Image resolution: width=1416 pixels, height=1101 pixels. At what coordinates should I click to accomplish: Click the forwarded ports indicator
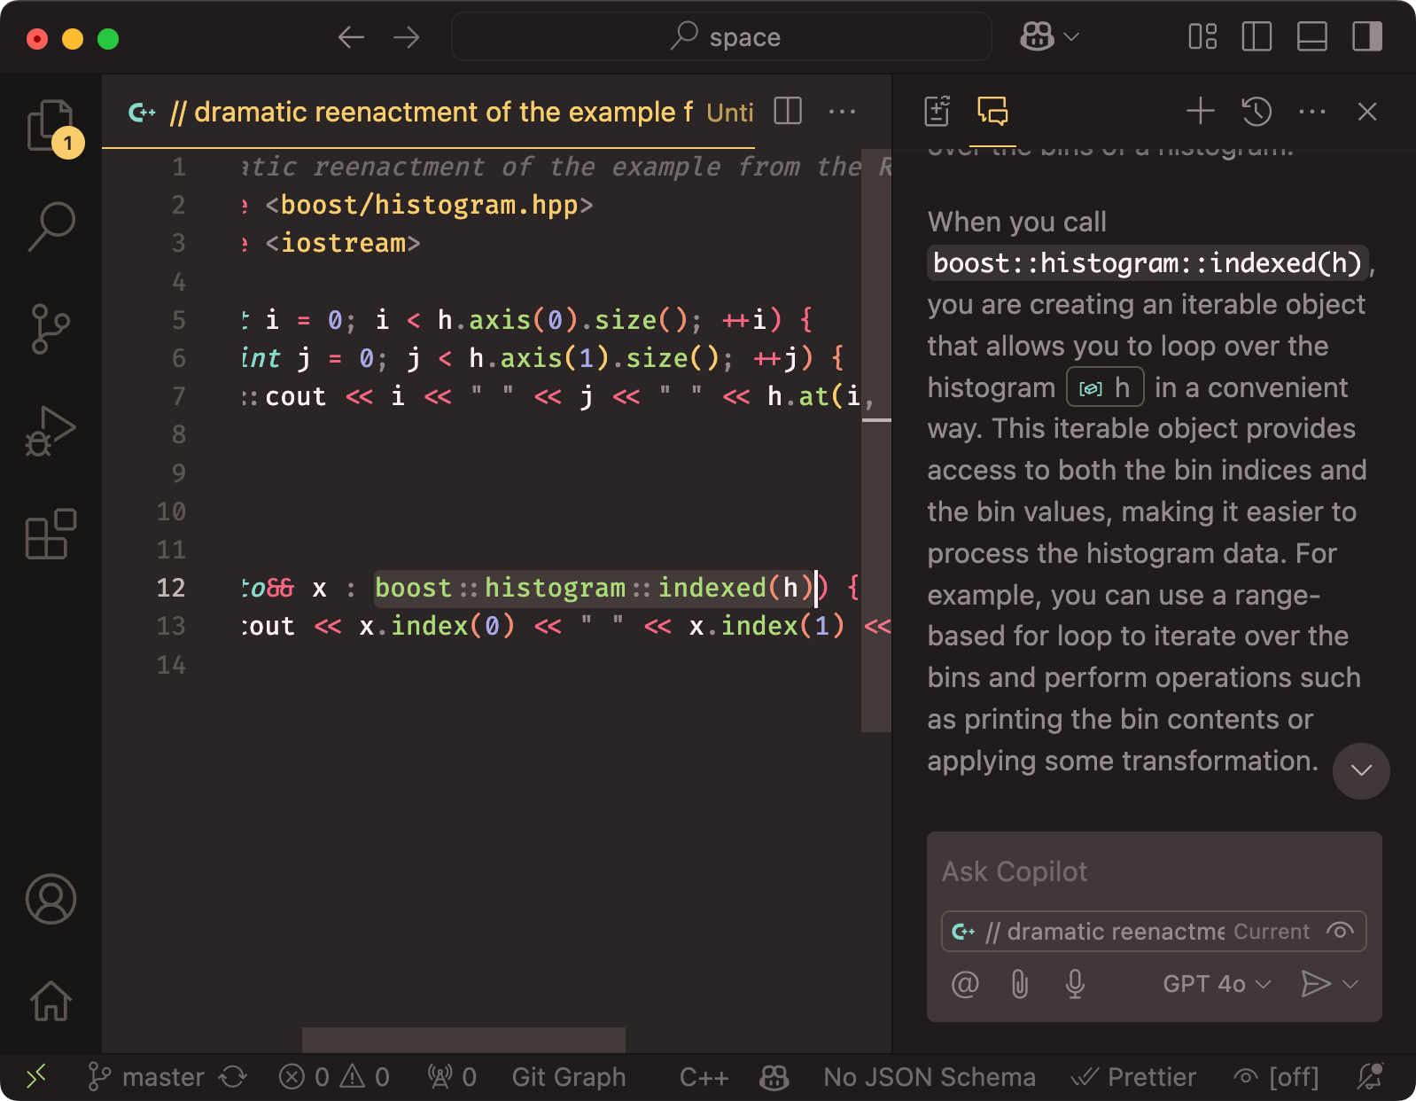[x=452, y=1077]
